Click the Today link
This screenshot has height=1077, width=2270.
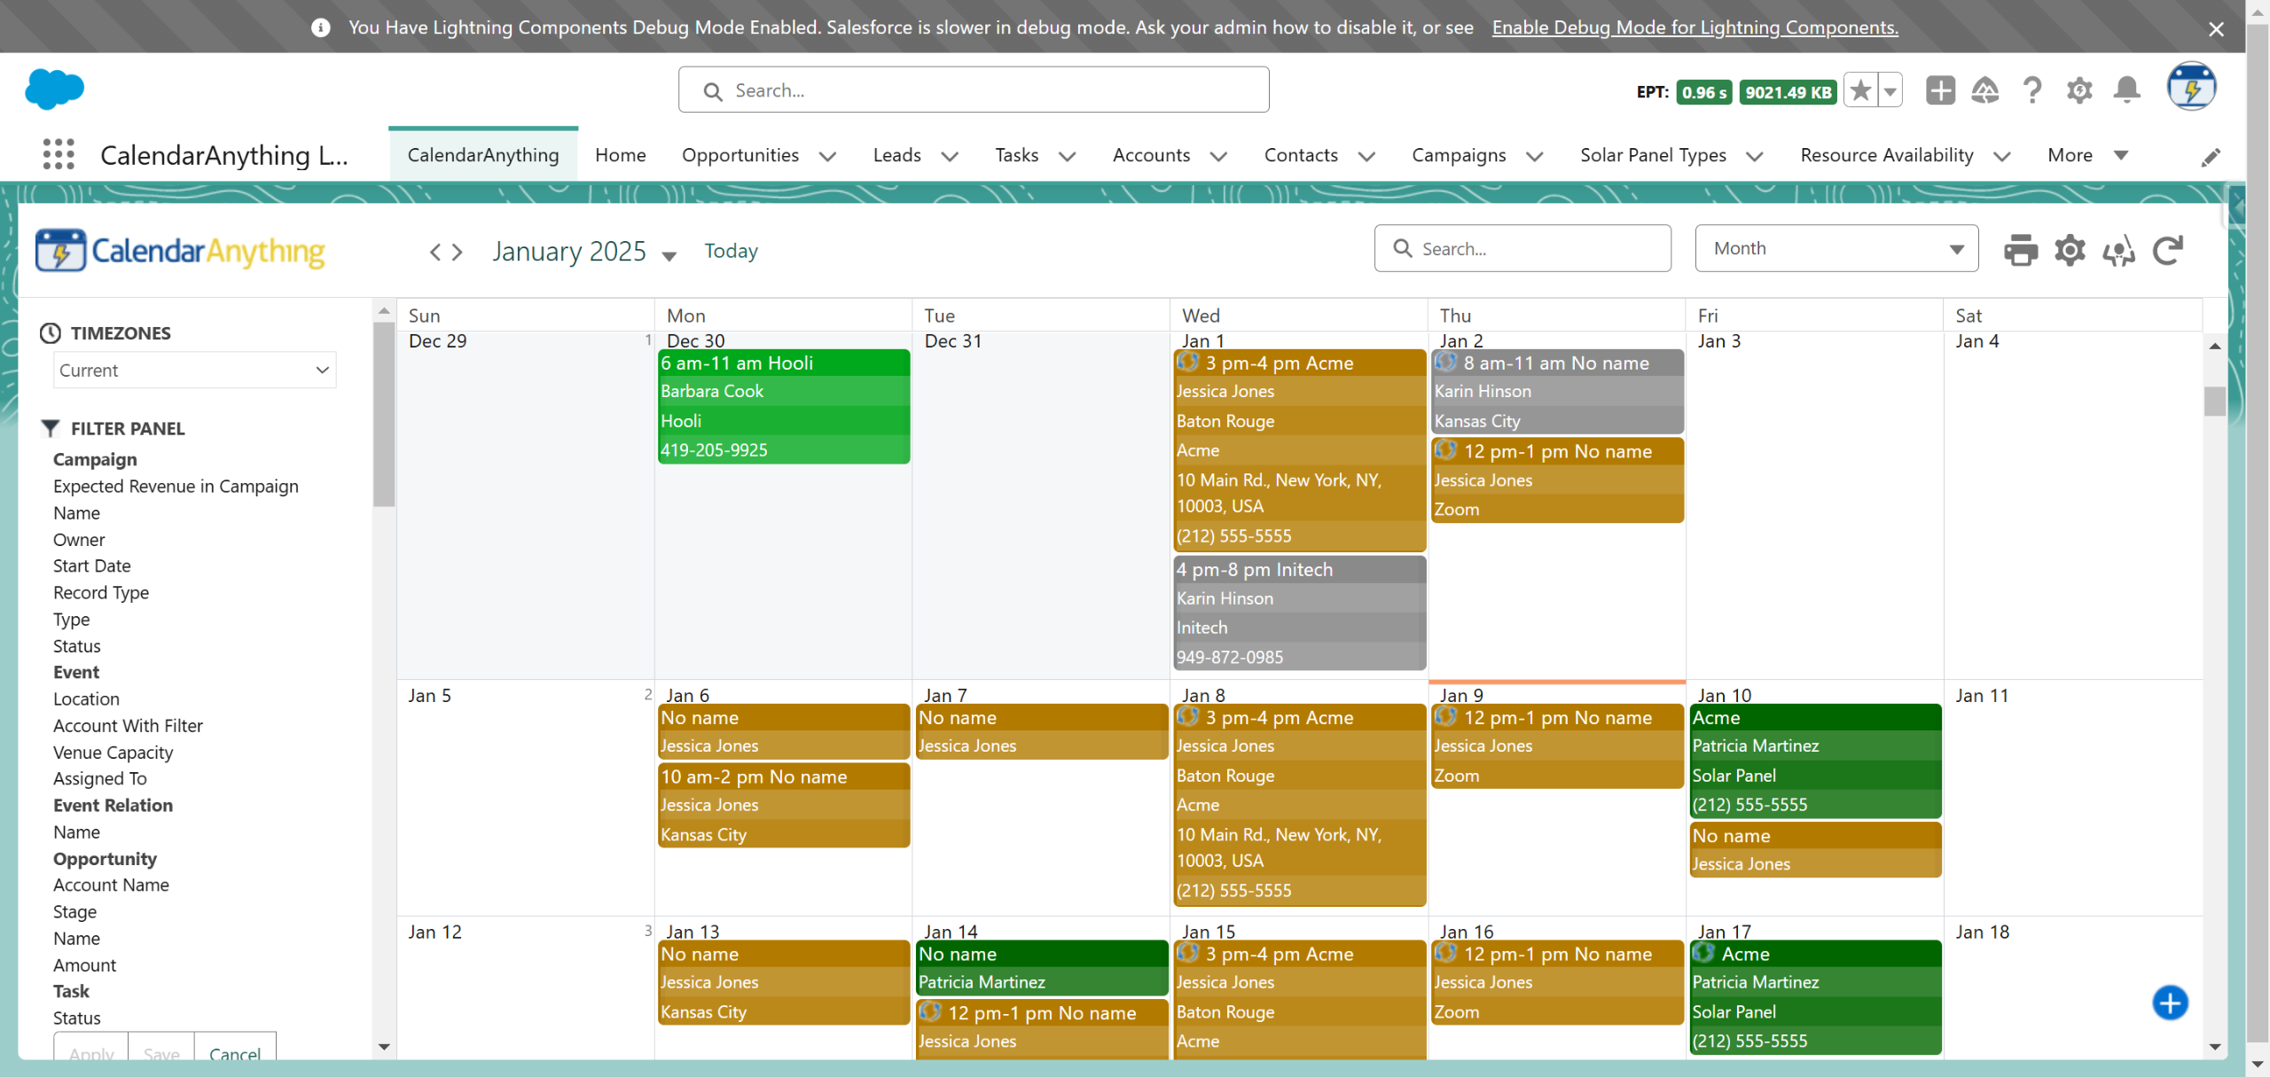pos(731,251)
